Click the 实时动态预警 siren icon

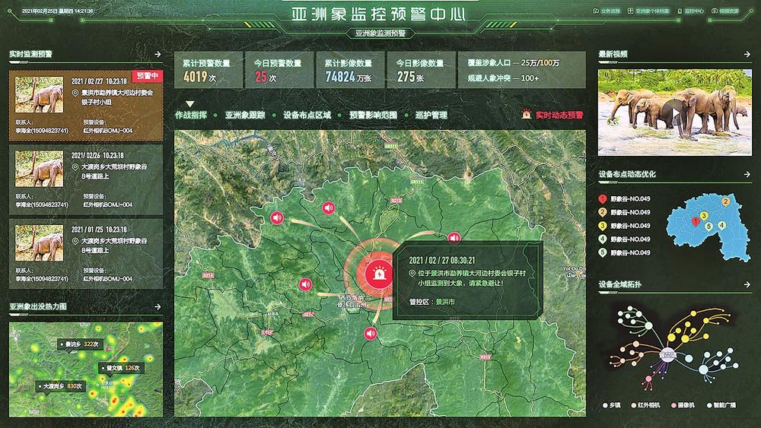(527, 115)
